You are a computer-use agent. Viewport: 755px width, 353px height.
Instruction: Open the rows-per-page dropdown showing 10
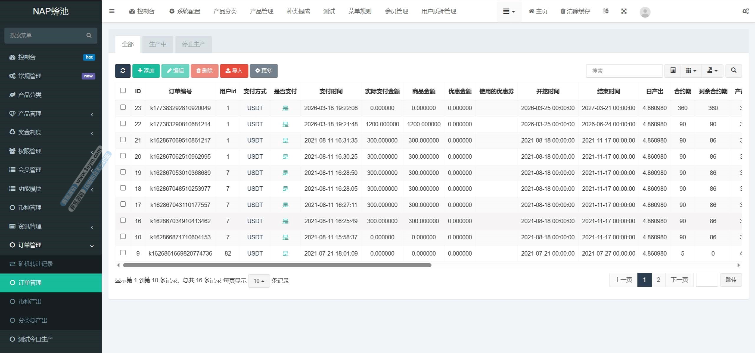tap(259, 281)
